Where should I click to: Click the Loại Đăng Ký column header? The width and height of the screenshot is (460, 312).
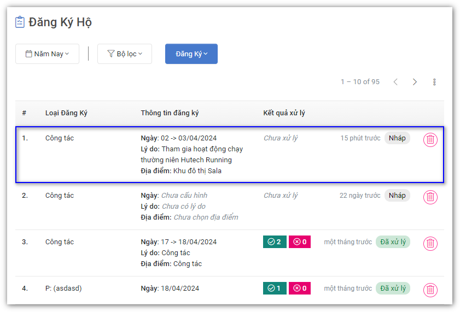[66, 113]
